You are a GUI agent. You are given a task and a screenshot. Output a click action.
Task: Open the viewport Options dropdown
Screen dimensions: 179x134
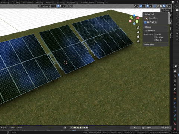click(167, 10)
